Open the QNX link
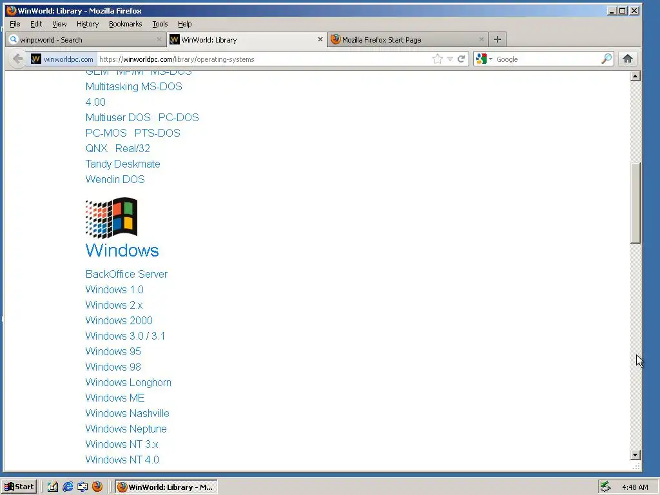This screenshot has width=660, height=495. coord(97,149)
